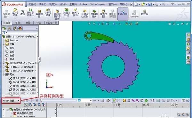Image resolution: width=192 pixels, height=118 pixels.
Task: Open the Toolbox menu
Action: tap(83, 4)
